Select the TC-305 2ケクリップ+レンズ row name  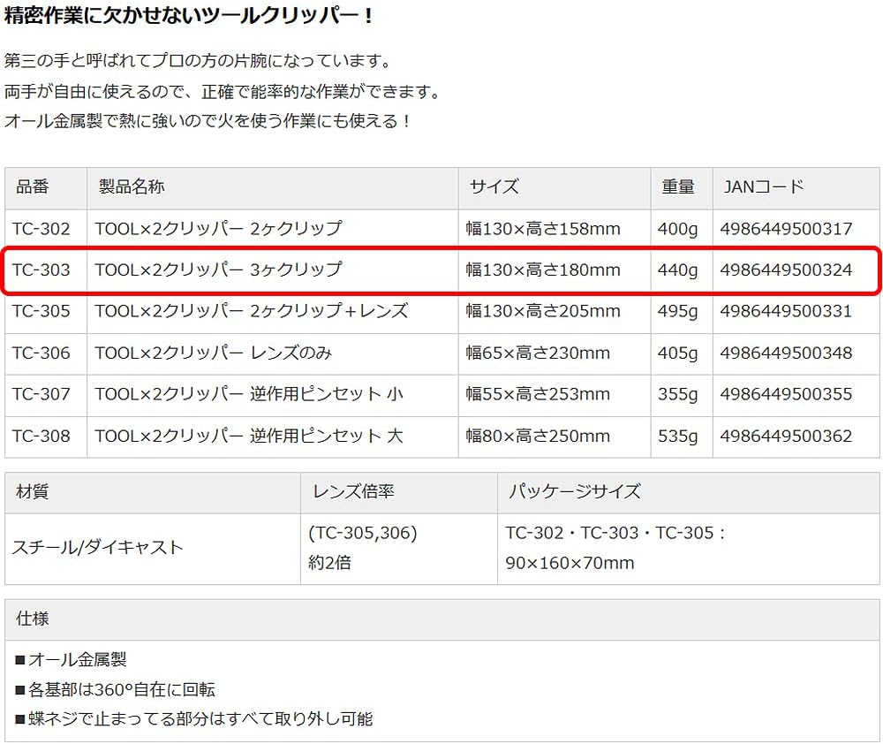(x=251, y=311)
